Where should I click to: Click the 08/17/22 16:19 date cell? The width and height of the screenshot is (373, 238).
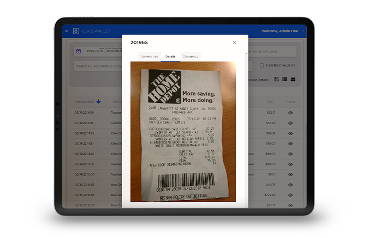click(x=84, y=113)
